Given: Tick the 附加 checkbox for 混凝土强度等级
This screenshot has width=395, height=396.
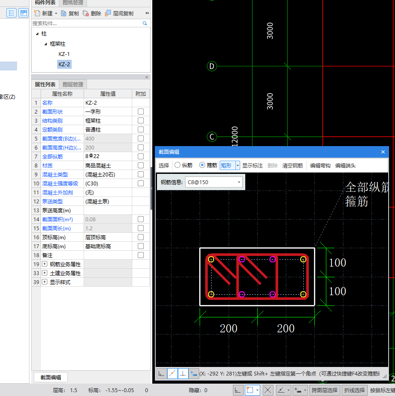Looking at the screenshot, I should point(141,183).
